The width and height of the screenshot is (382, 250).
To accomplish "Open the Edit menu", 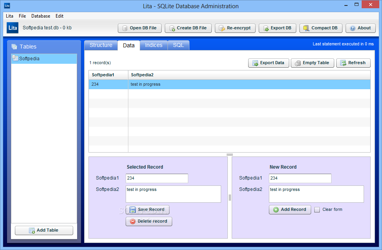I will [59, 16].
